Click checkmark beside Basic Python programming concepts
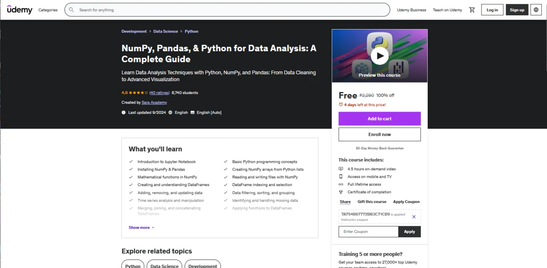The image size is (547, 268). pyautogui.click(x=226, y=162)
